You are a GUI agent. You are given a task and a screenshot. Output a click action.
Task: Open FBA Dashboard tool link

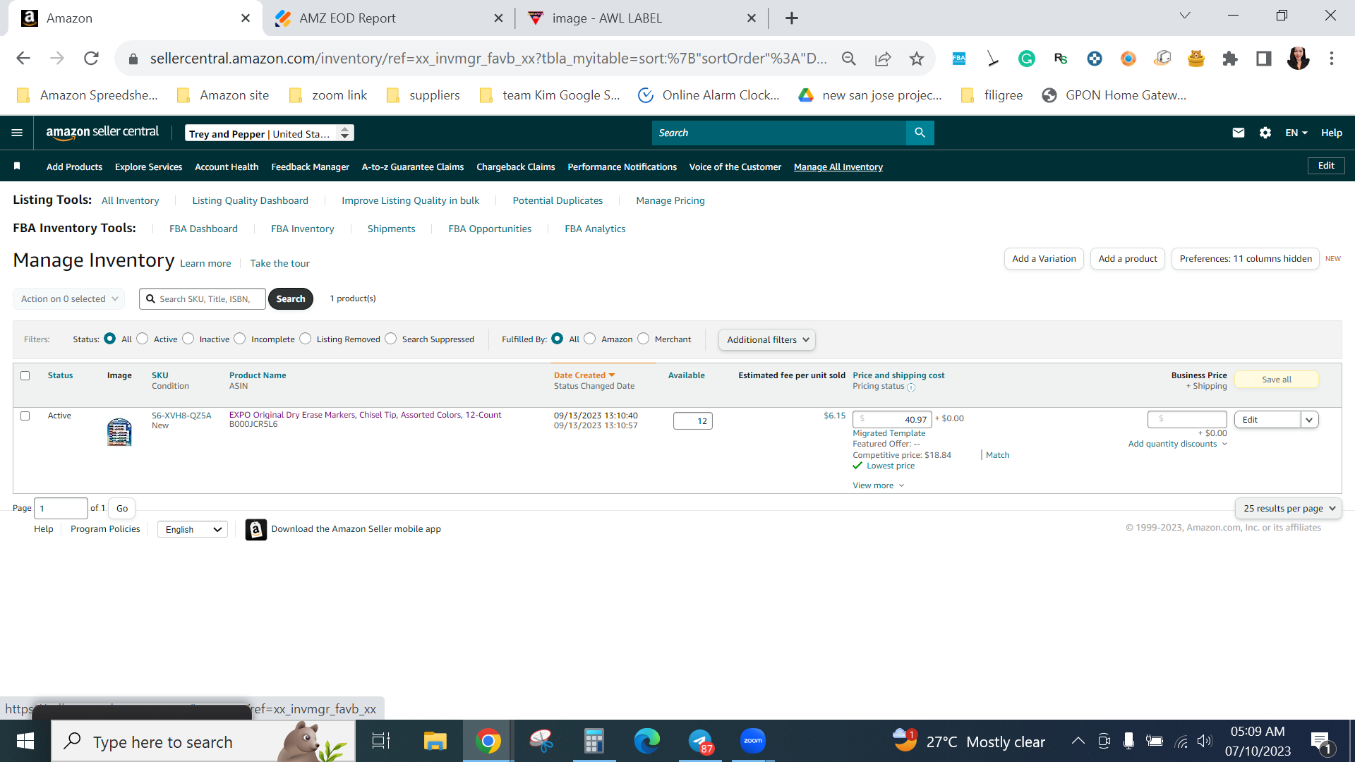point(203,229)
